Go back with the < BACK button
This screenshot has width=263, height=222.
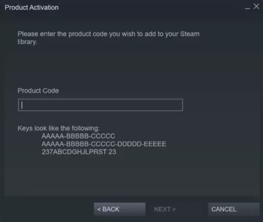[119, 209]
